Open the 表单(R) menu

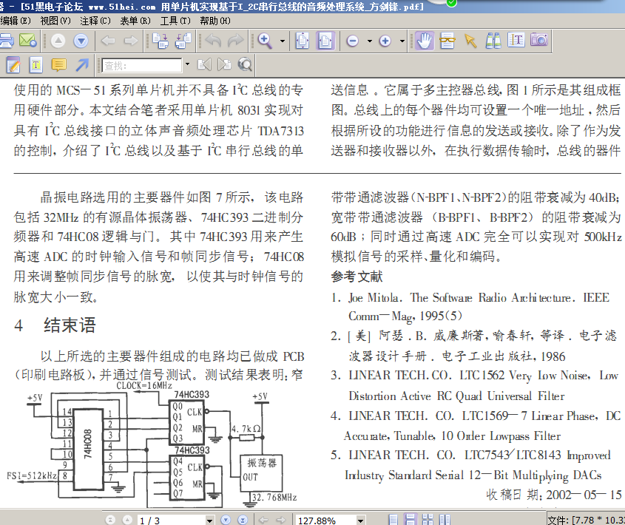[135, 21]
